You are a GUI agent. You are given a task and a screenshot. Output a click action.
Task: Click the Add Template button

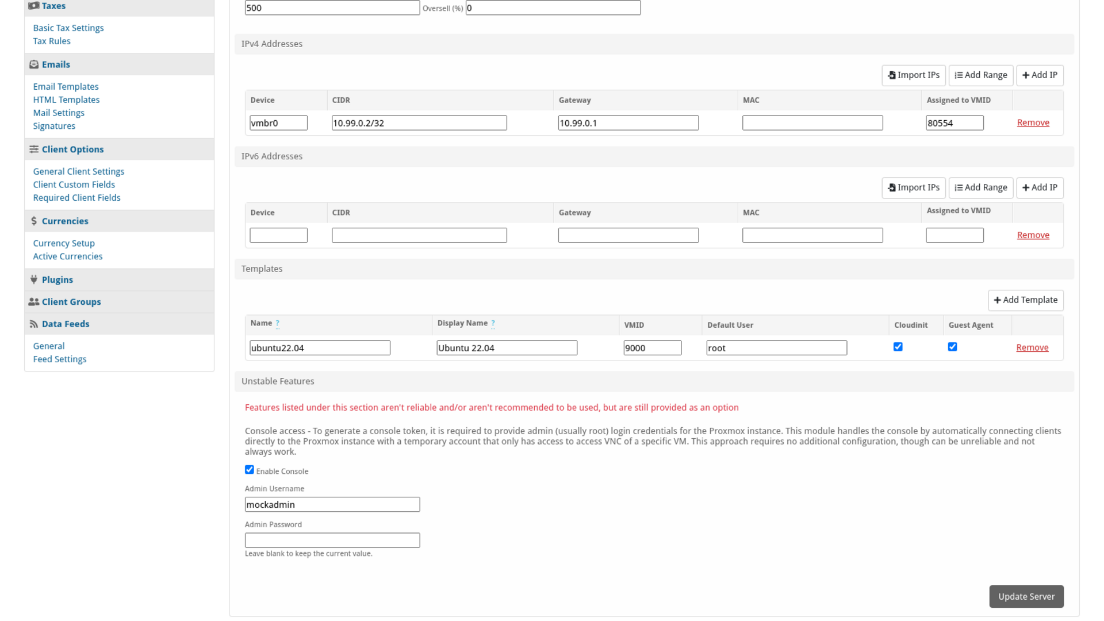click(1026, 300)
